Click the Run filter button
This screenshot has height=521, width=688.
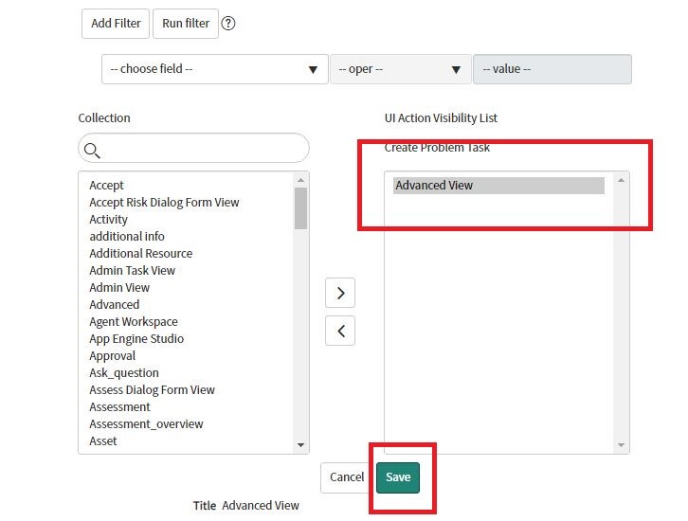click(x=186, y=24)
